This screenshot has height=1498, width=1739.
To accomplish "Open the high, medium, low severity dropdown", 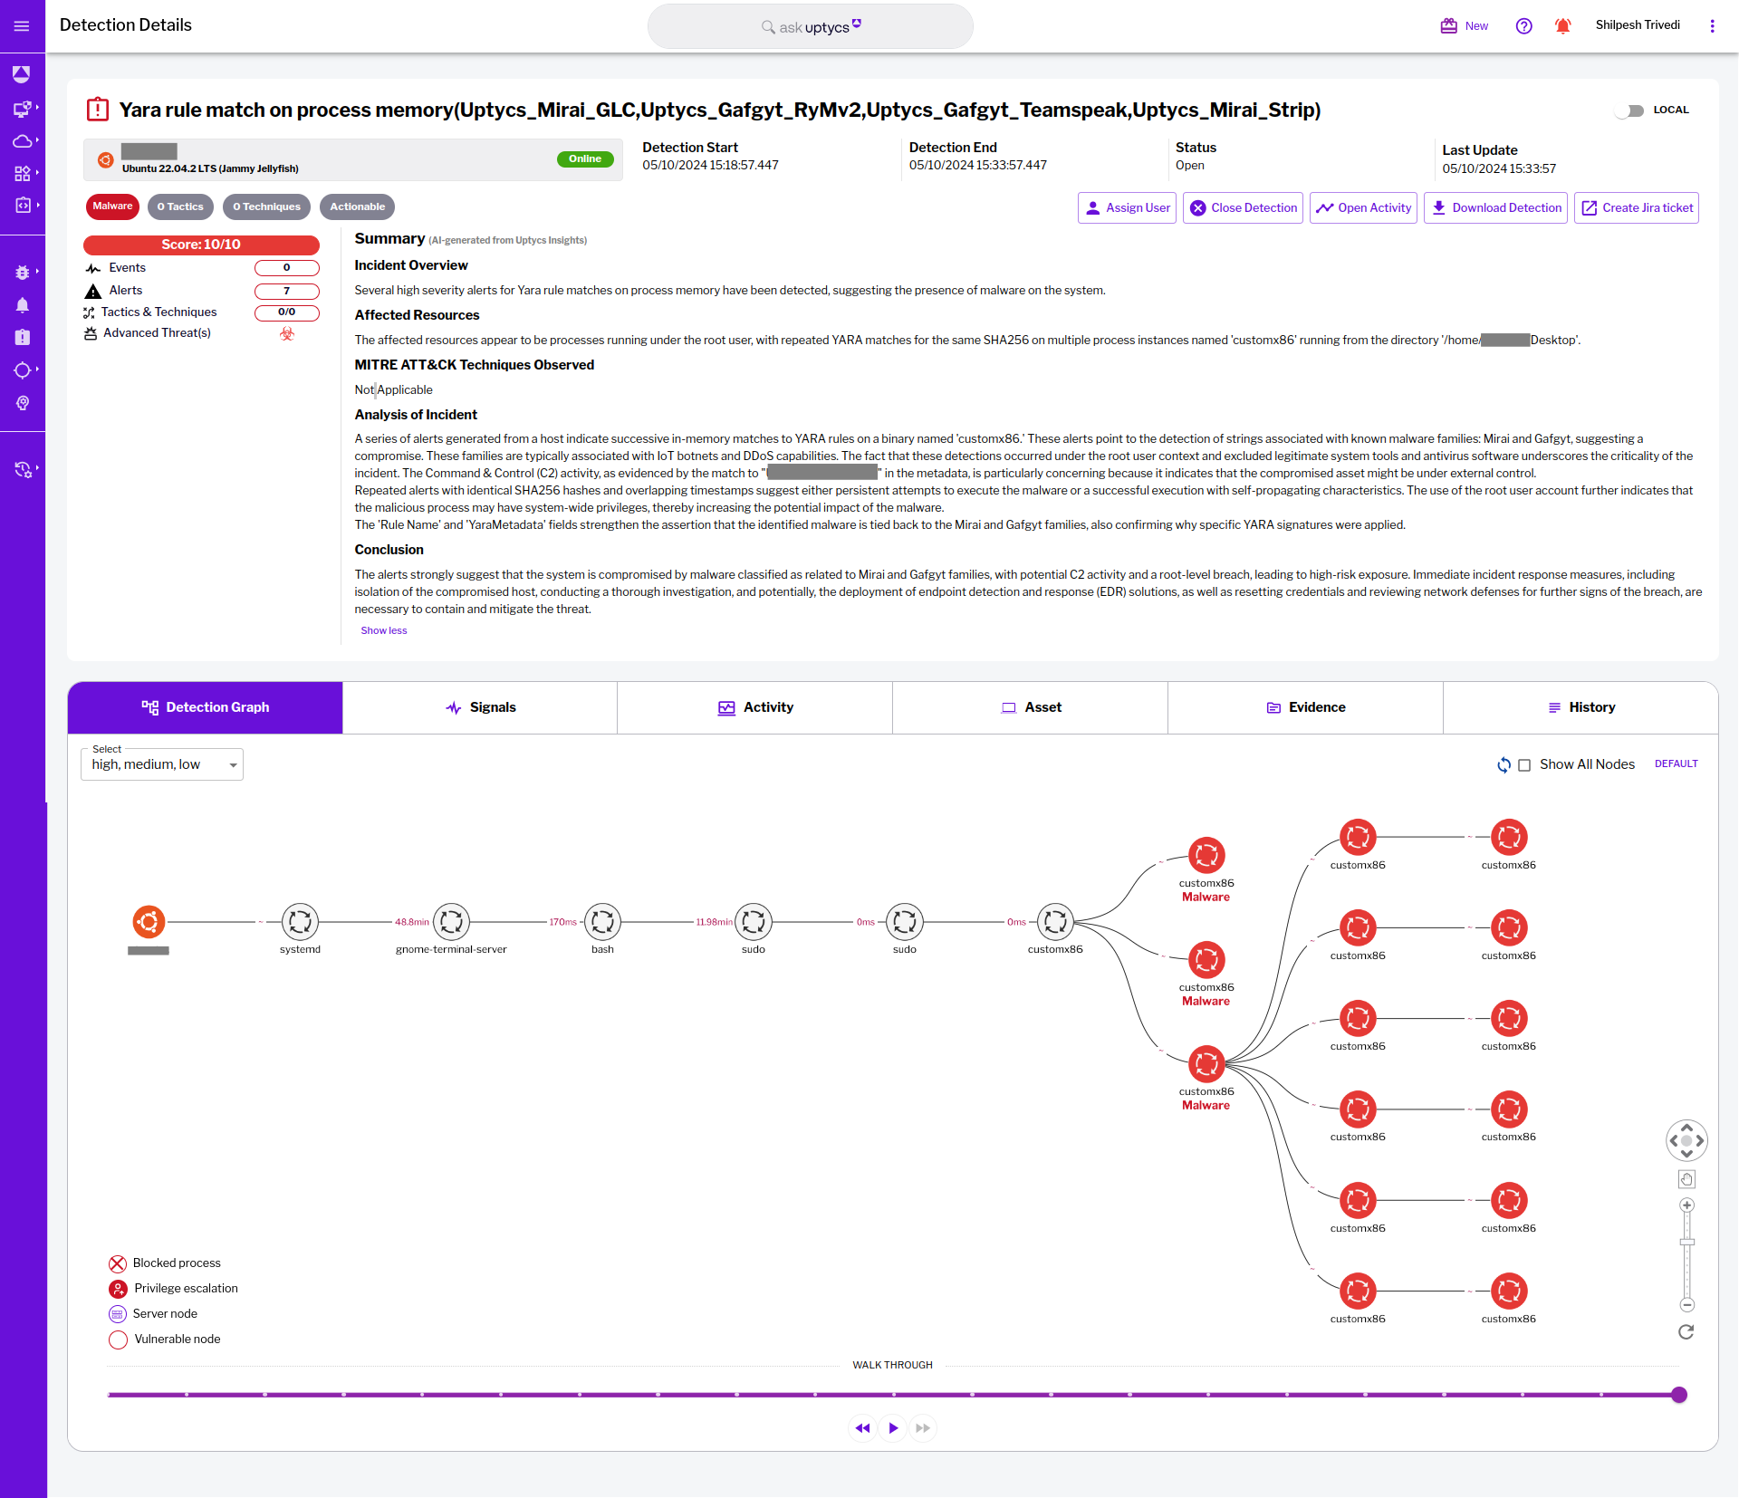I will 161,763.
